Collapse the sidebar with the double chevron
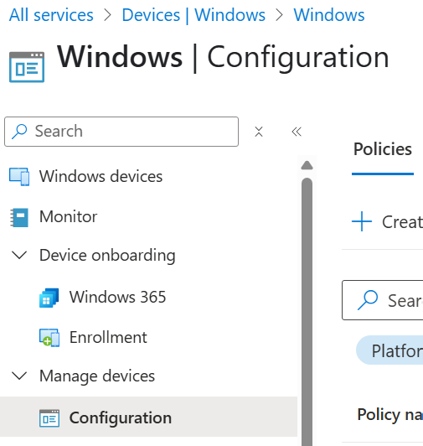 click(x=297, y=132)
